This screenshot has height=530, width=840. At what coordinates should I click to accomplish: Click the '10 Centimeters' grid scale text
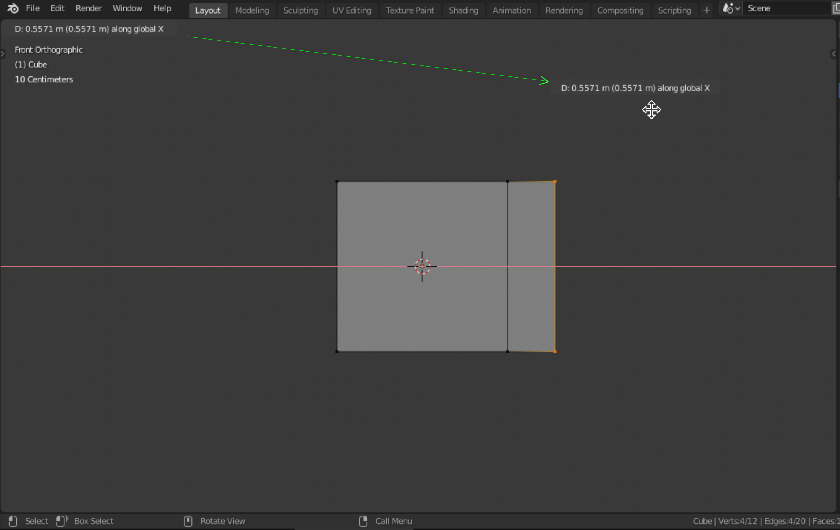point(44,79)
